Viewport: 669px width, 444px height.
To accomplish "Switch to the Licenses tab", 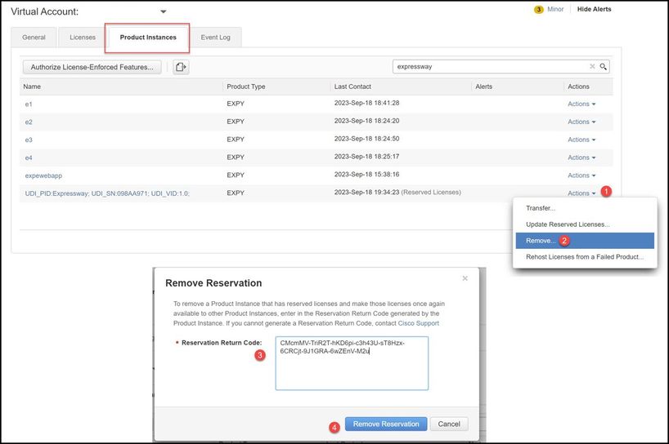I will [82, 38].
